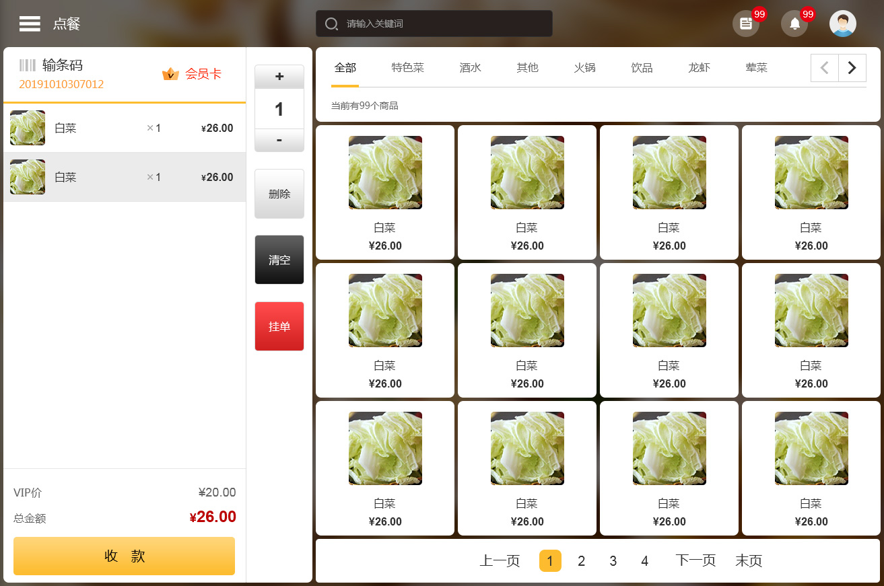The image size is (884, 586).
Task: Clear the order with 清空 button
Action: click(279, 260)
